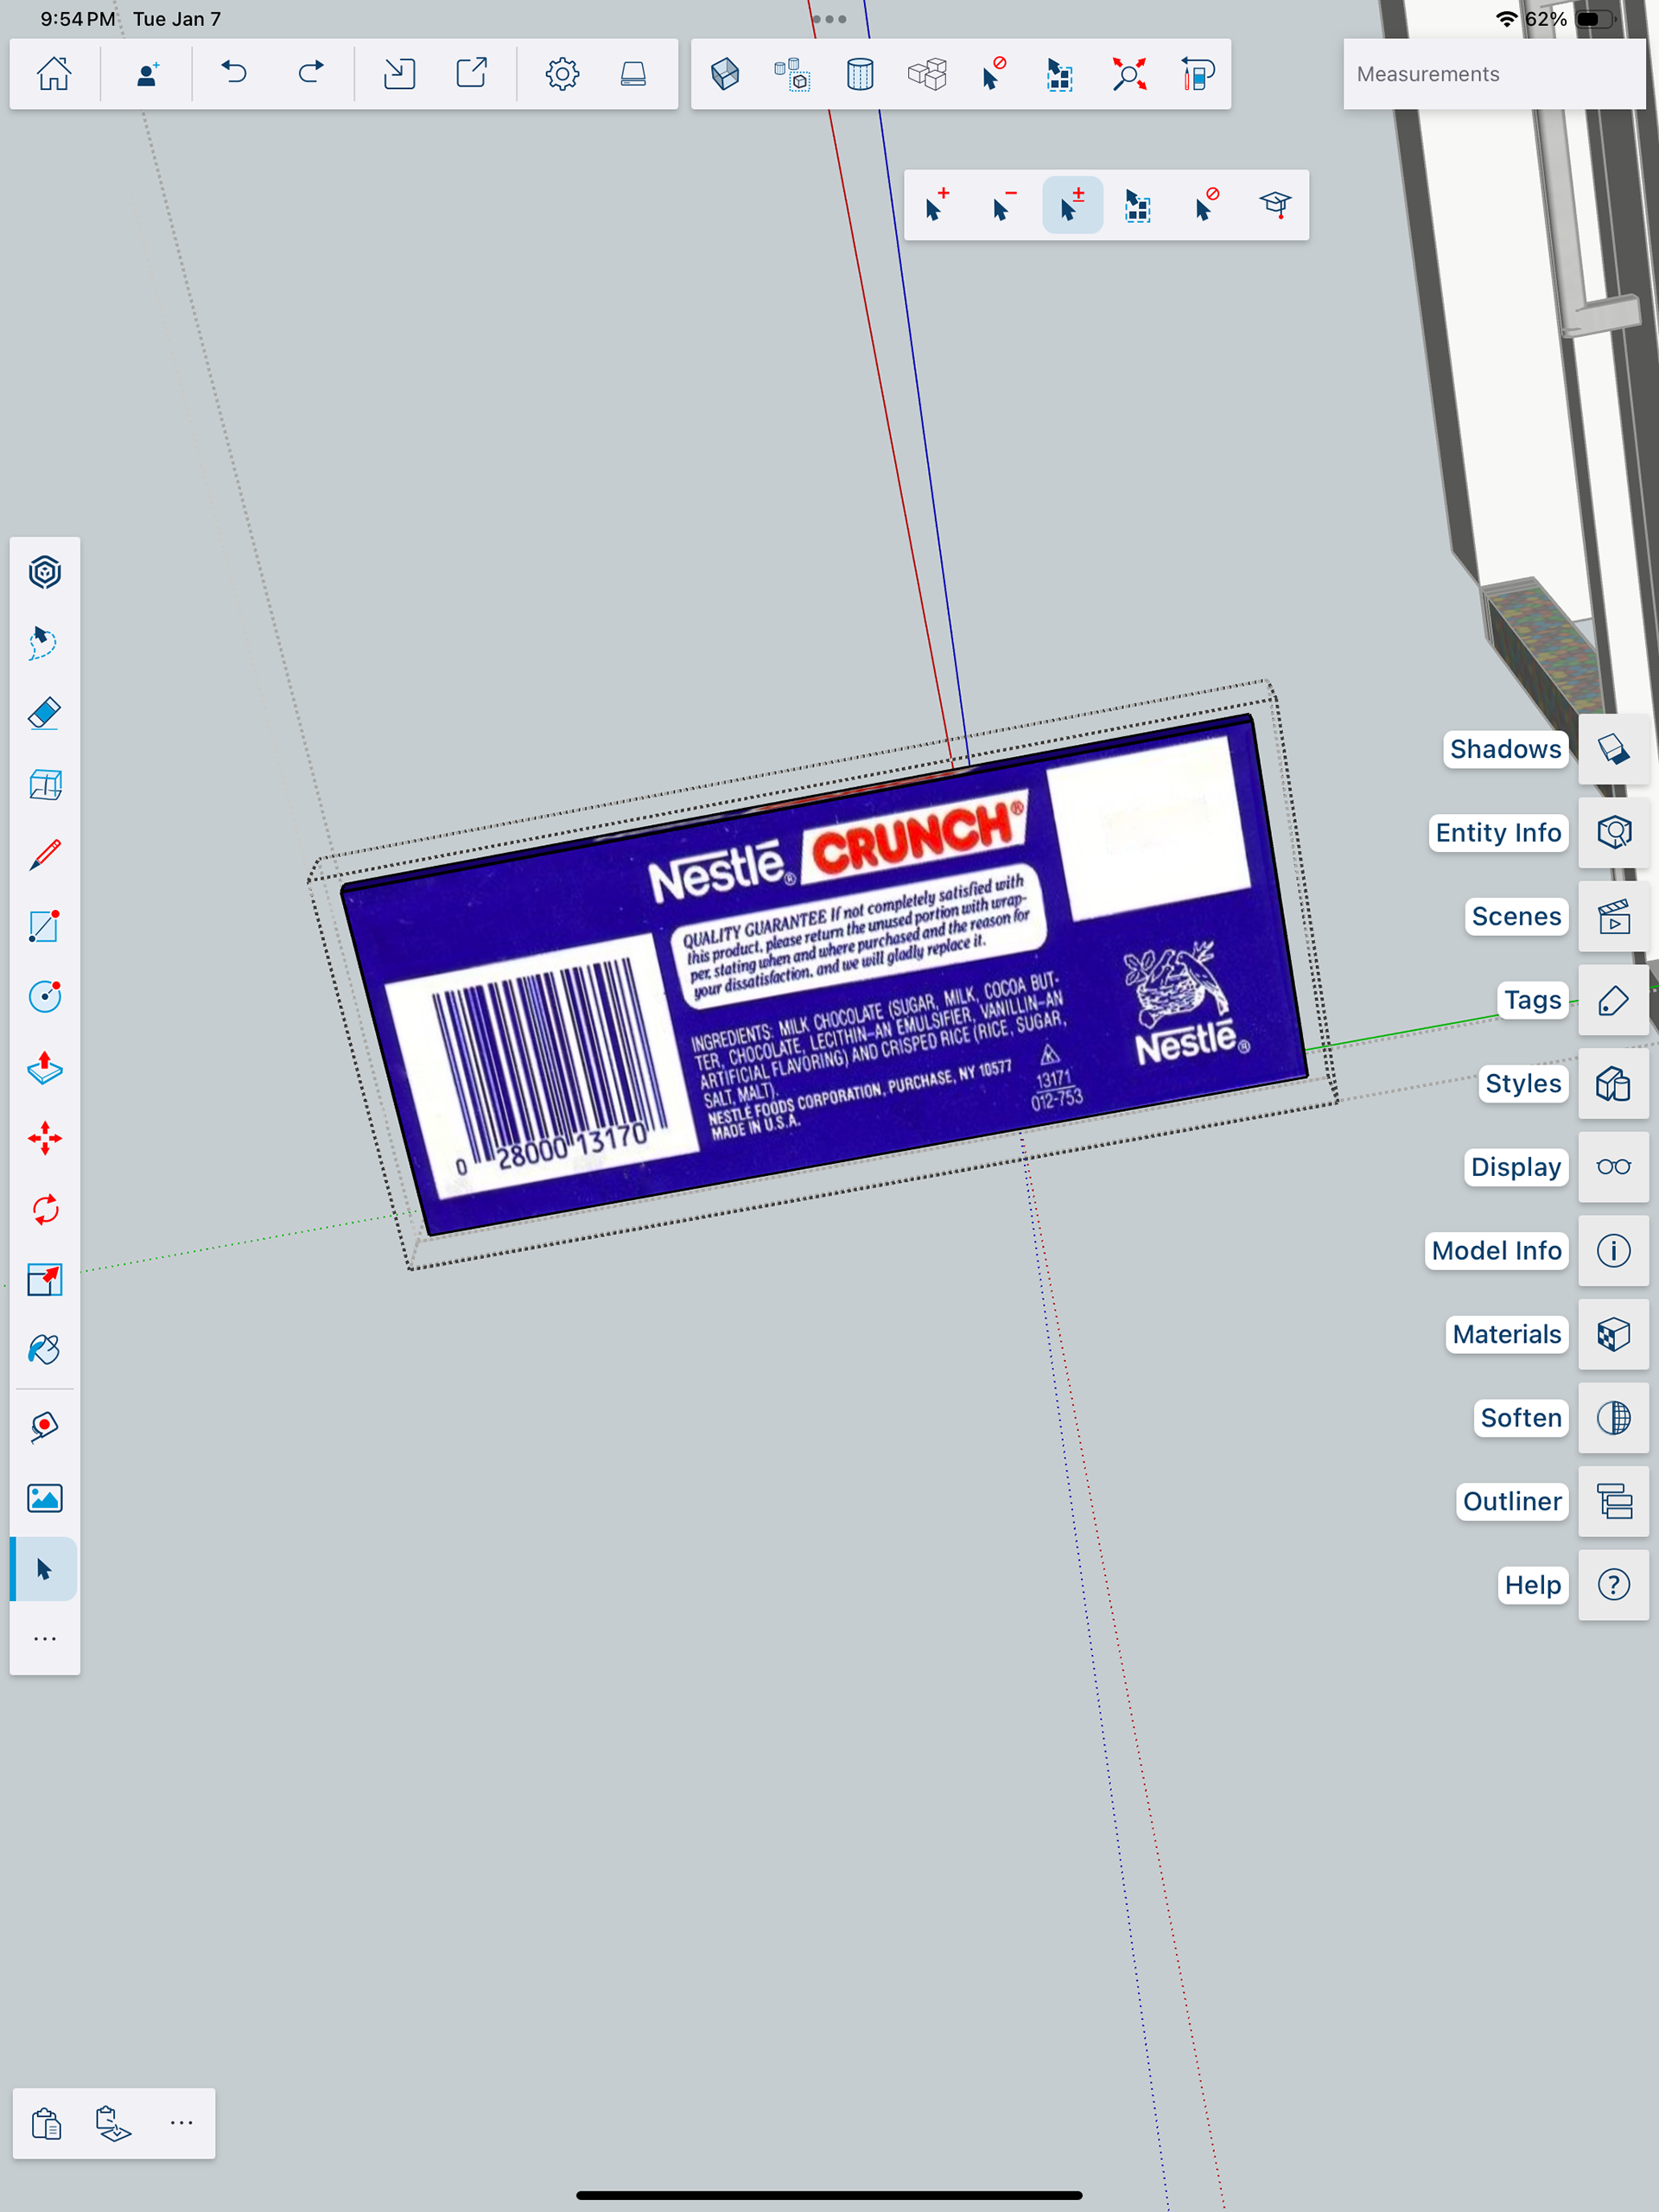The image size is (1659, 2212).
Task: Tap the three dots at screen top
Action: click(829, 19)
